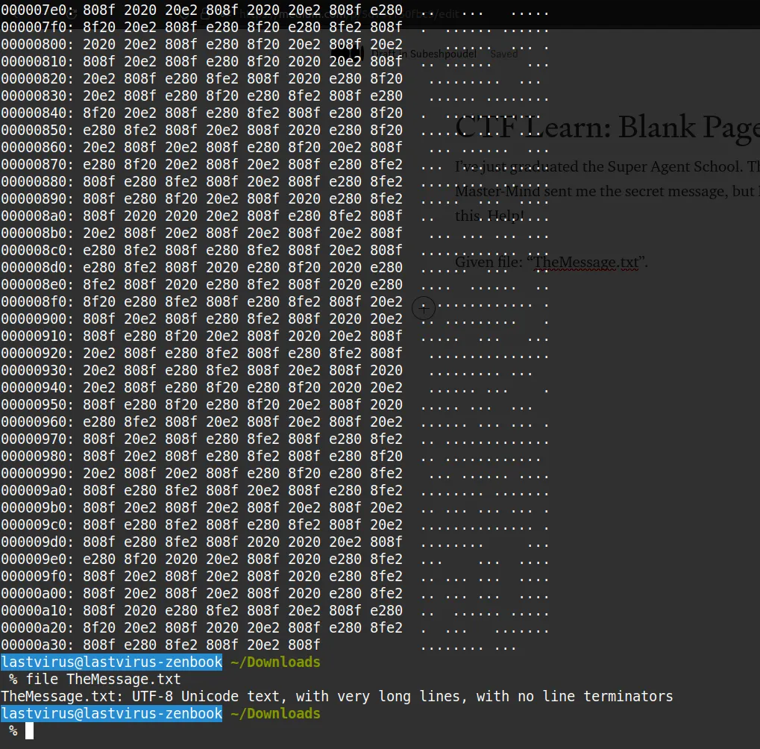Click the last lastvirus@lastvirus-zenbook prompt
Screen dimensions: 760x749
coord(111,713)
